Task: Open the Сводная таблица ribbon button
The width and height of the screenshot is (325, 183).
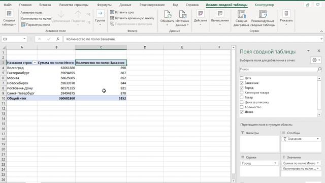Action: (9, 18)
